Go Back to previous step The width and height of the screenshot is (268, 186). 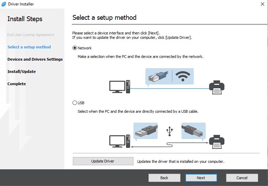pos(164,178)
